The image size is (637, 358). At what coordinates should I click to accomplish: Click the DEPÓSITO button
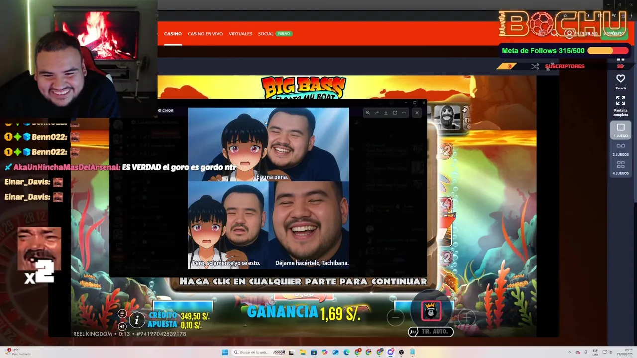614,33
